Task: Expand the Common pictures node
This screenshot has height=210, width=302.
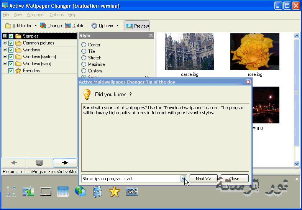Action: point(5,43)
